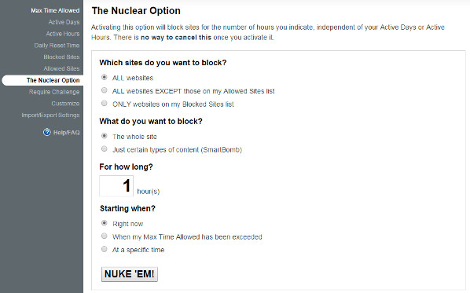The image size is (470, 293).
Task: Select When my Max Time Allowed exceeded
Action: coord(104,236)
